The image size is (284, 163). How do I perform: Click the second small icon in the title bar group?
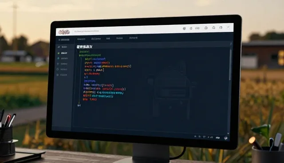point(191,28)
